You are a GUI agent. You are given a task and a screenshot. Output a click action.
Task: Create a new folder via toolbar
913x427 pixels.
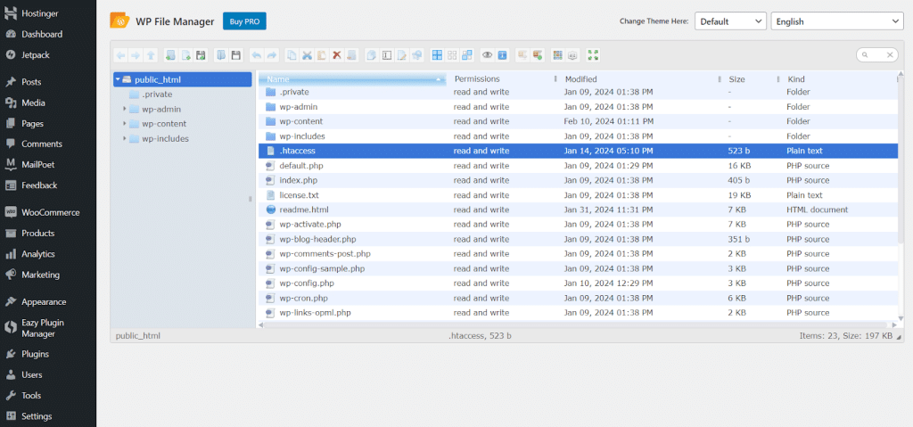coord(170,55)
